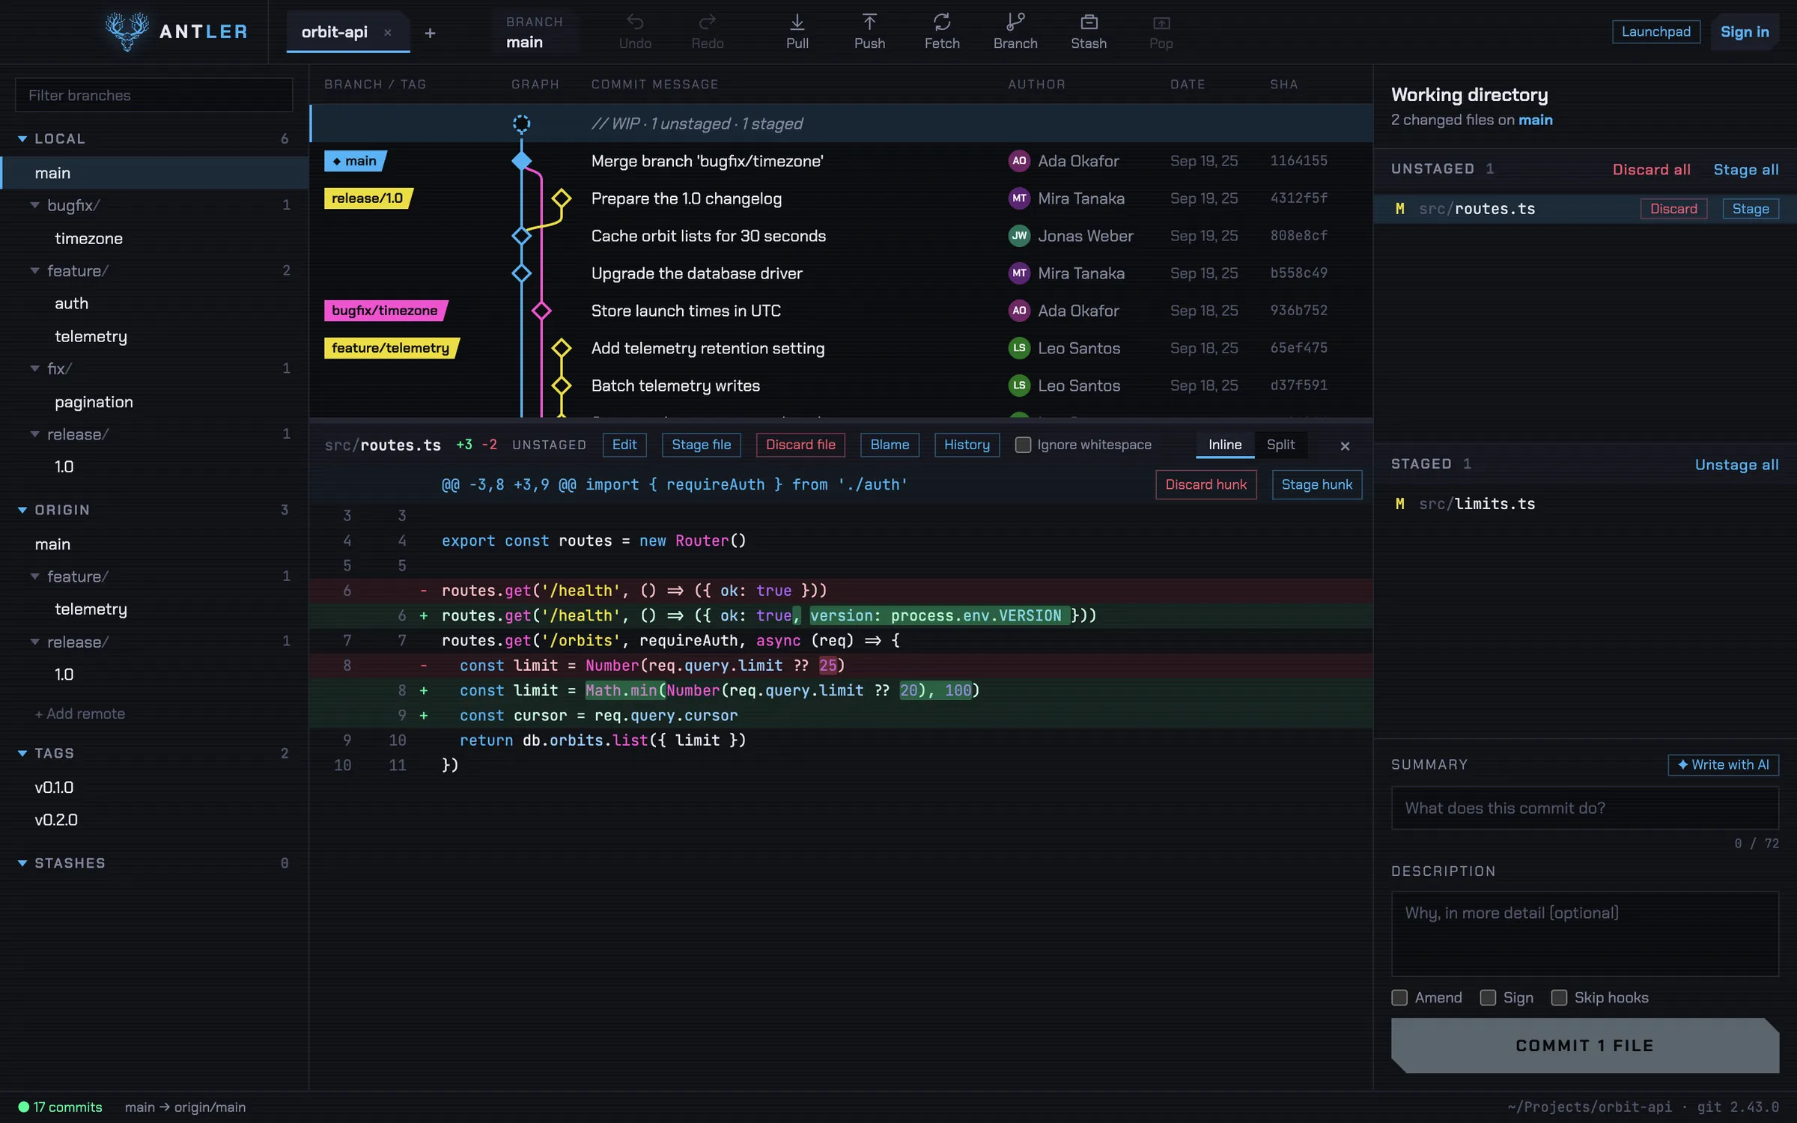Click the Fetch toolbar icon
1797x1123 pixels.
tap(942, 31)
